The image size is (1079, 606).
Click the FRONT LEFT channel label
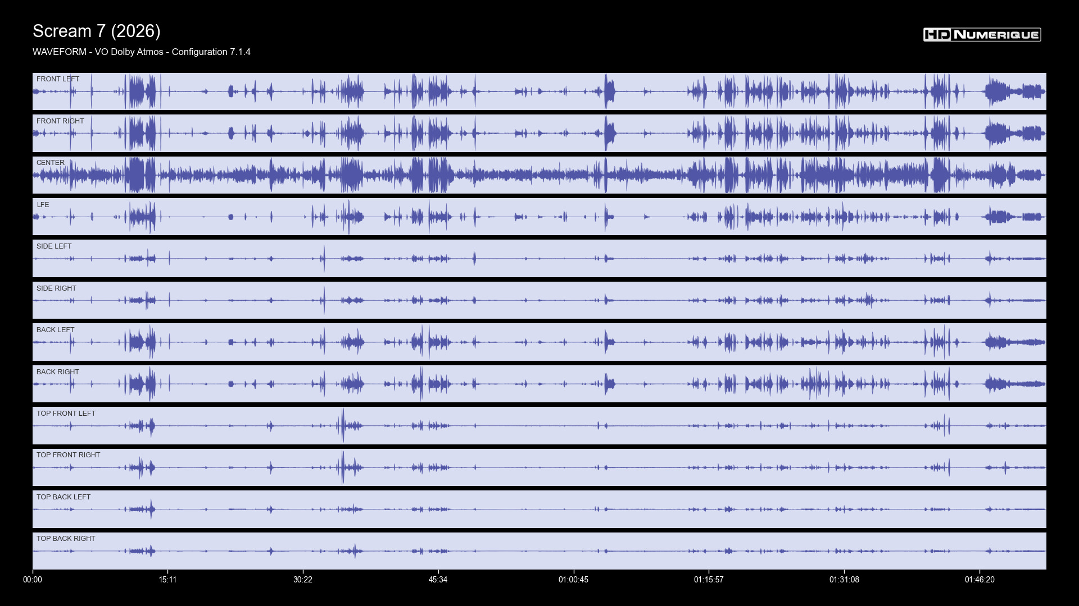pyautogui.click(x=58, y=79)
